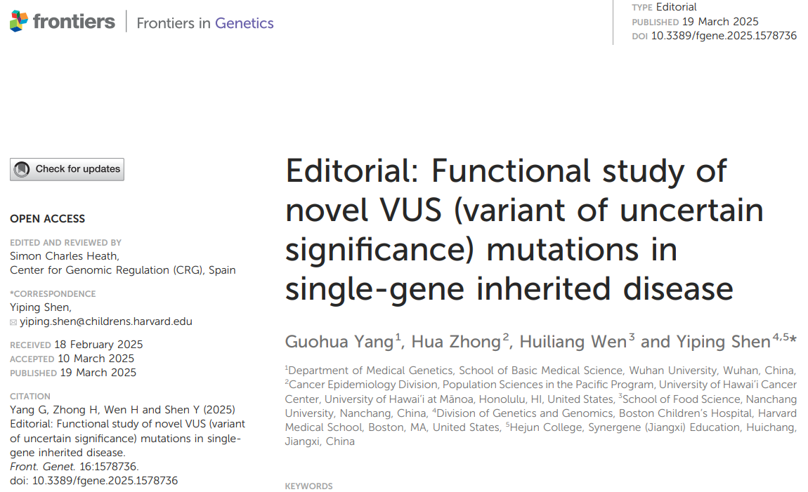This screenshot has width=808, height=492.
Task: Click the KEYWORDS section label
Action: point(308,486)
